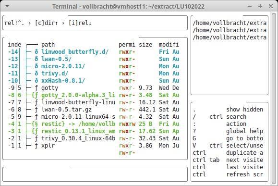Click the 'permi' permissions column header
278x186 pixels.
pyautogui.click(x=127, y=45)
